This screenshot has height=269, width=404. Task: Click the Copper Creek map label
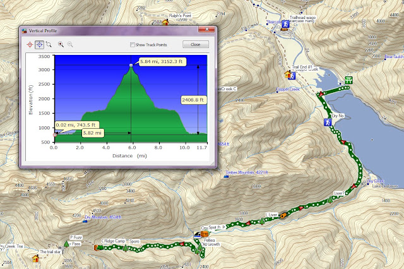(288, 89)
